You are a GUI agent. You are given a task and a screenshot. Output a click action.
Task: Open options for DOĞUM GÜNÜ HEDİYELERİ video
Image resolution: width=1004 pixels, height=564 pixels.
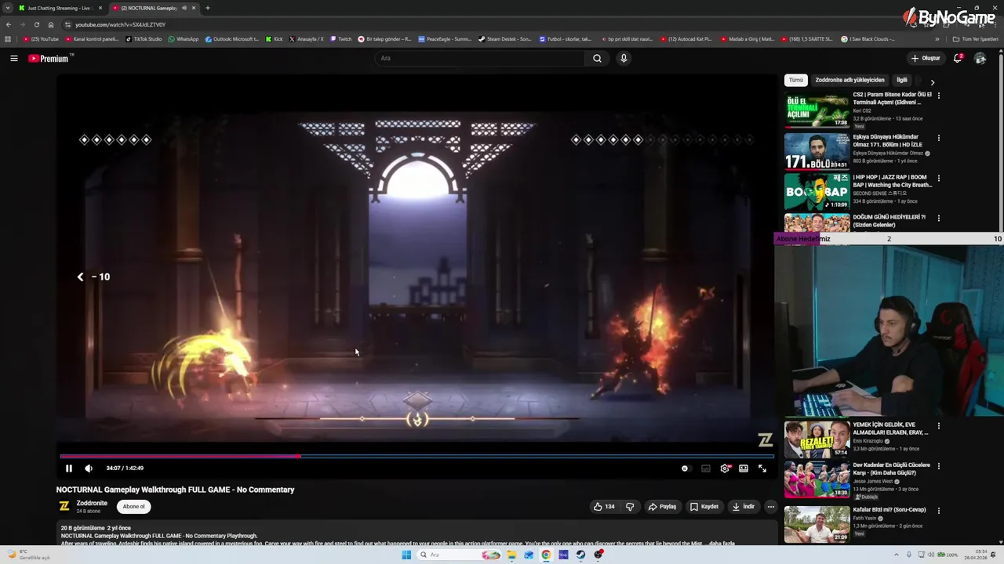[939, 219]
